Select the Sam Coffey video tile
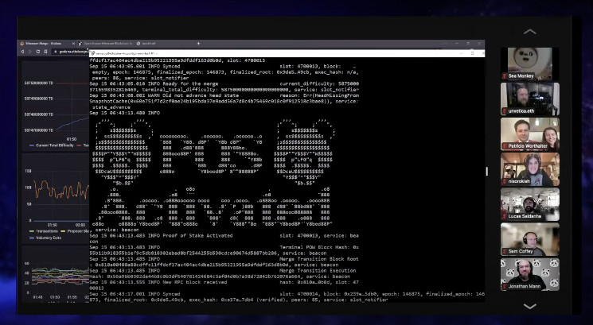 [530, 239]
